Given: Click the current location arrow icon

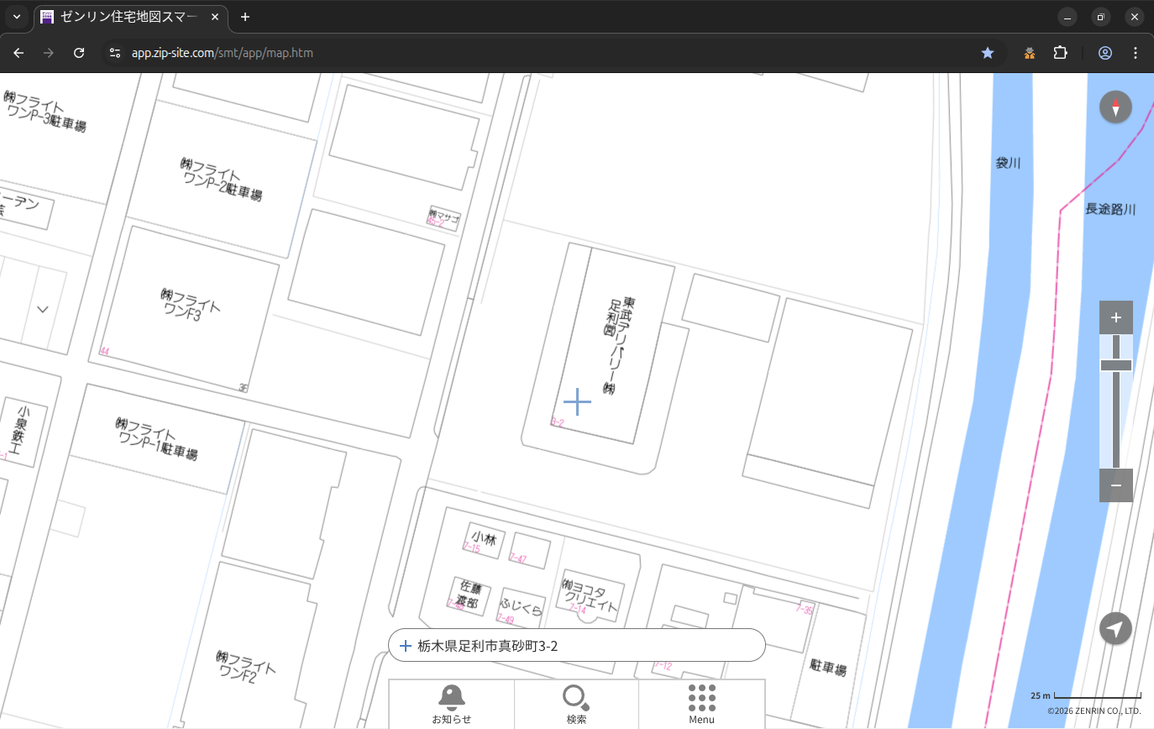Looking at the screenshot, I should point(1115,628).
